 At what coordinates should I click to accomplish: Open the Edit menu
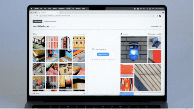(x=45, y=9)
